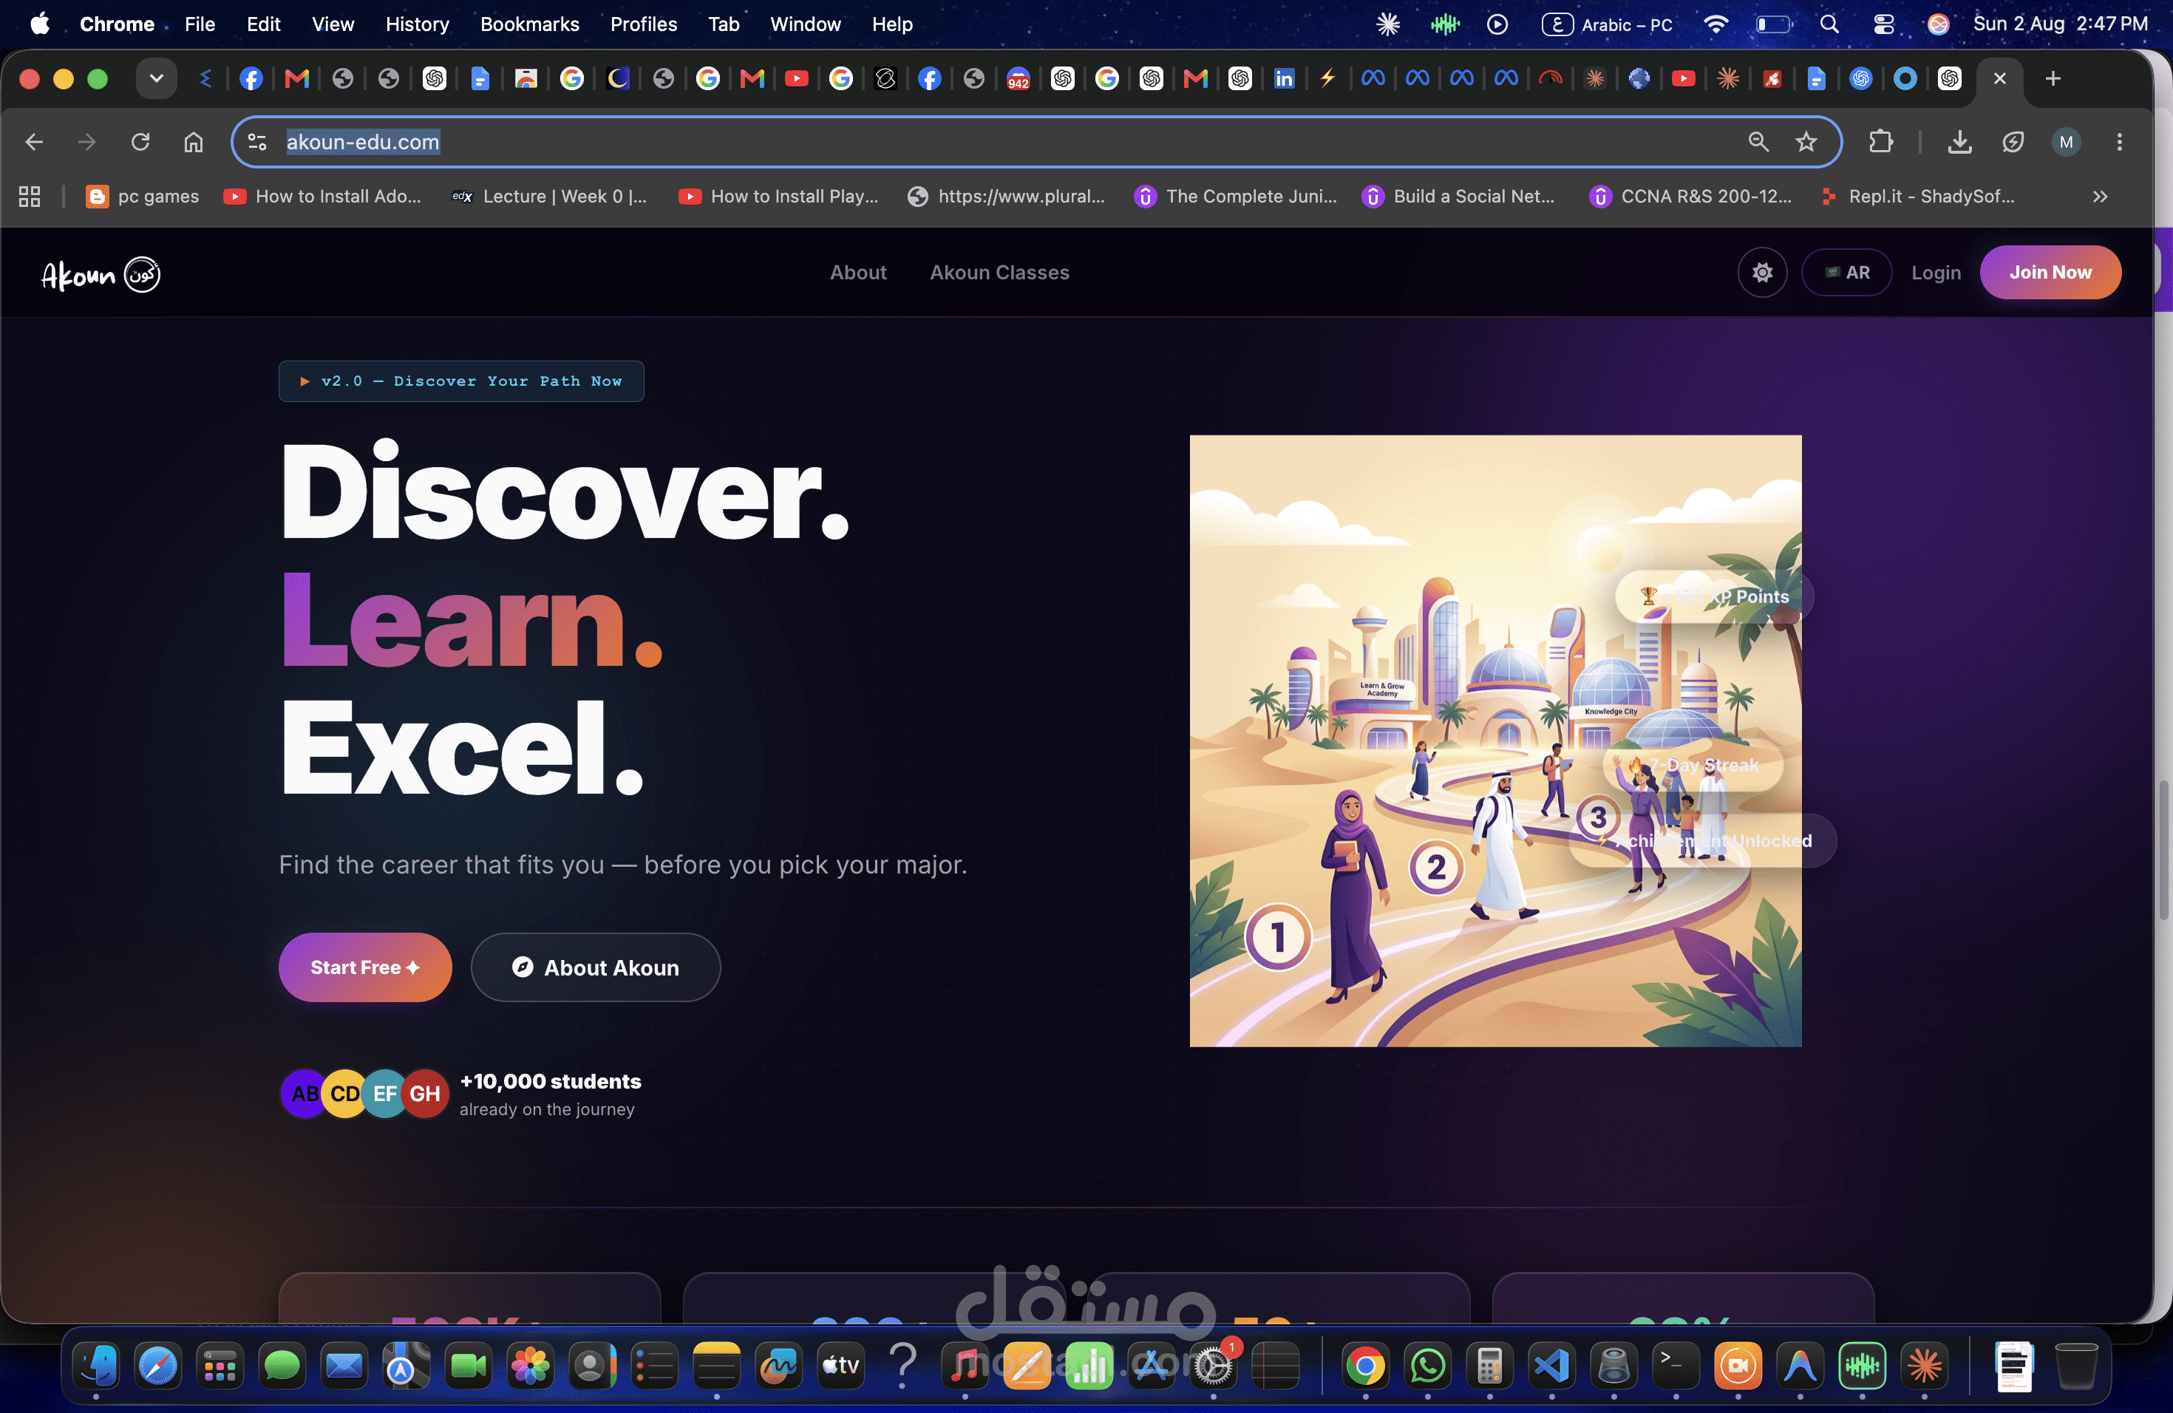Open Akoun Classes in the navigation
This screenshot has width=2173, height=1413.
point(1000,272)
